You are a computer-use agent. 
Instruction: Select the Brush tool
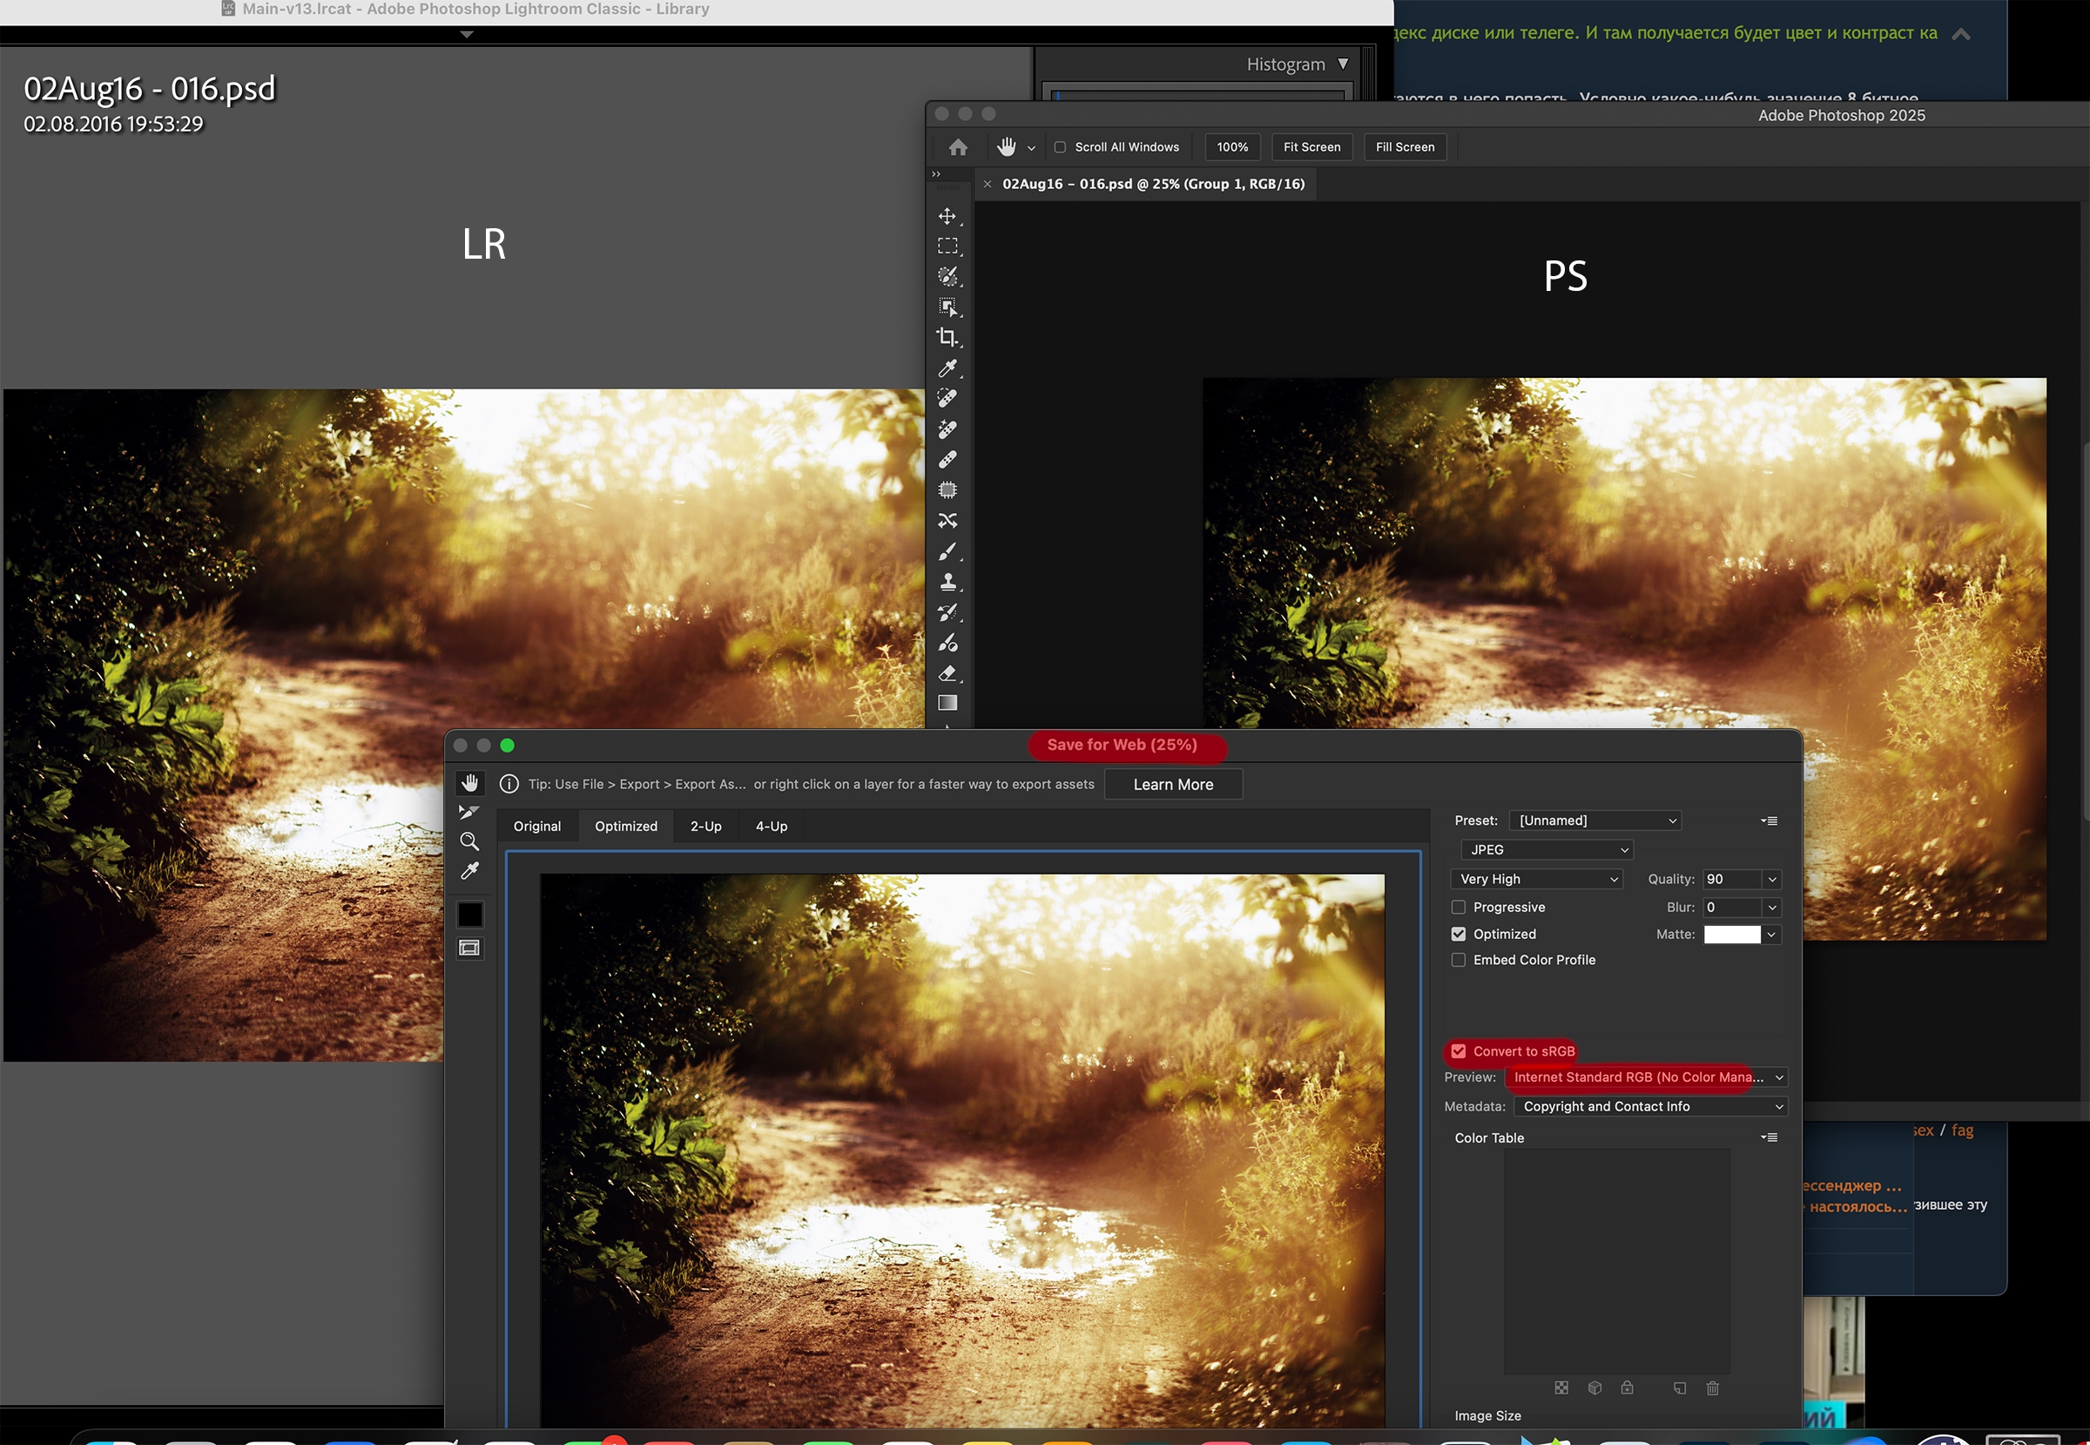coord(947,551)
